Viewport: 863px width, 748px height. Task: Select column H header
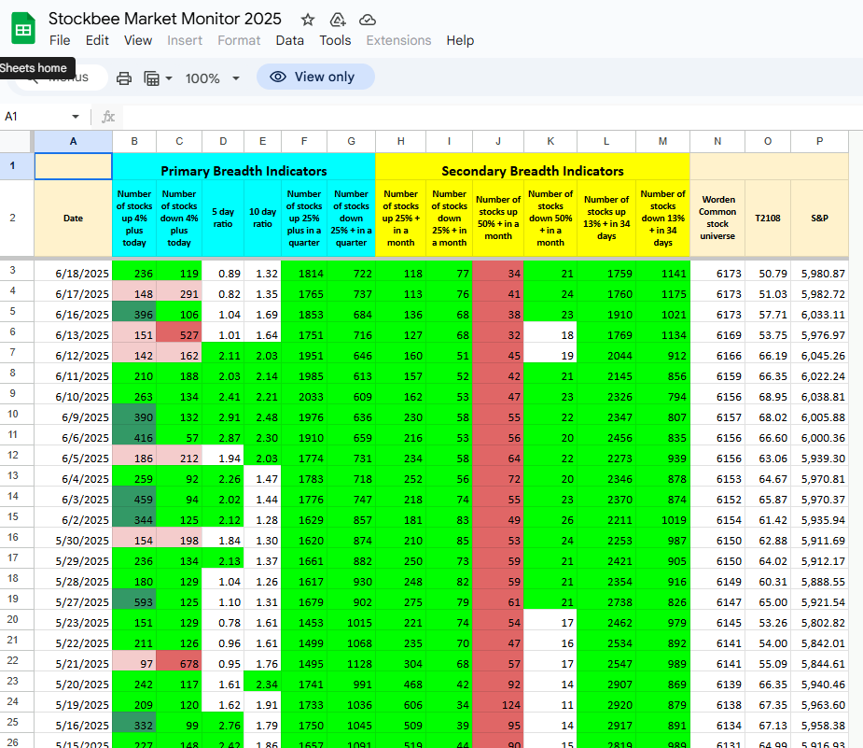coord(400,142)
